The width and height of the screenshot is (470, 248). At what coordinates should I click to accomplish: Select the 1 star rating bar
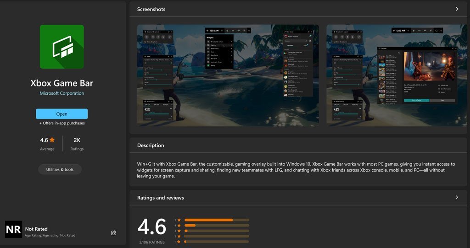click(217, 242)
